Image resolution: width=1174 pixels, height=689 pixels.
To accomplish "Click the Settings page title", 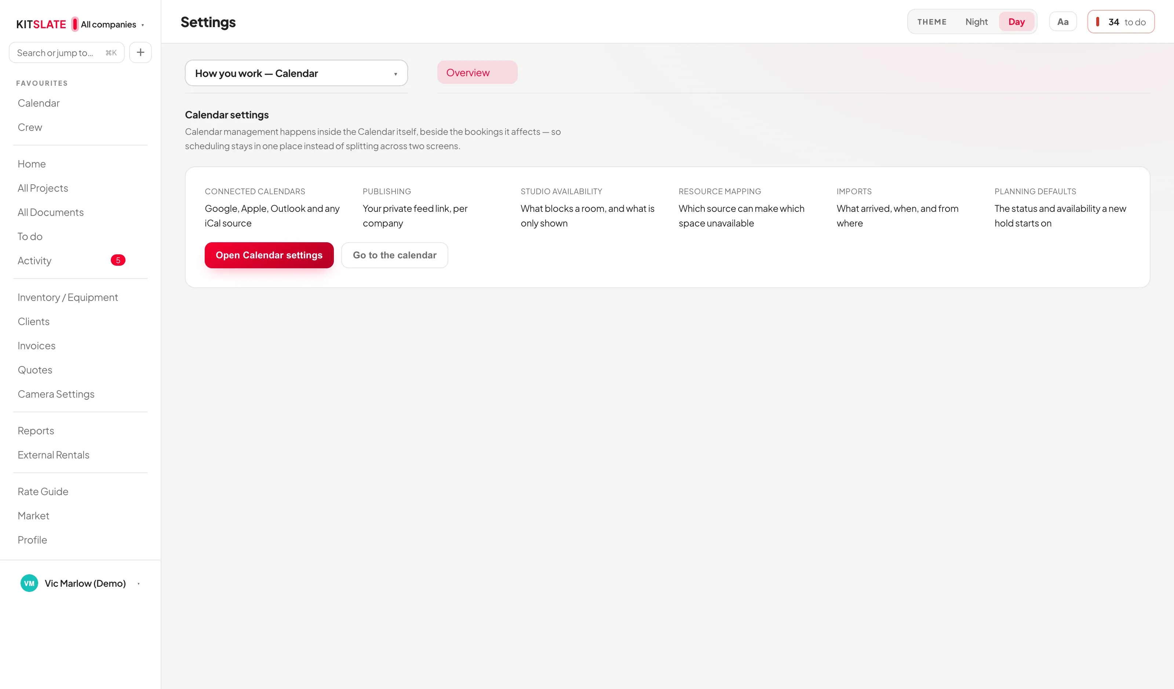I will click(208, 22).
